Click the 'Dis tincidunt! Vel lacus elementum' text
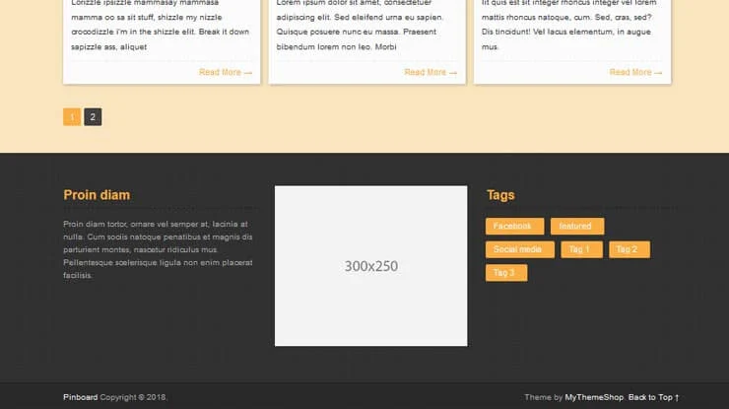 pyautogui.click(x=565, y=32)
